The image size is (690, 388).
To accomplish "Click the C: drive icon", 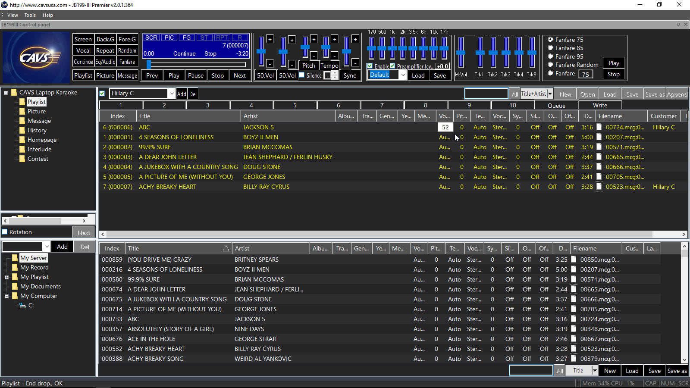I will point(23,305).
